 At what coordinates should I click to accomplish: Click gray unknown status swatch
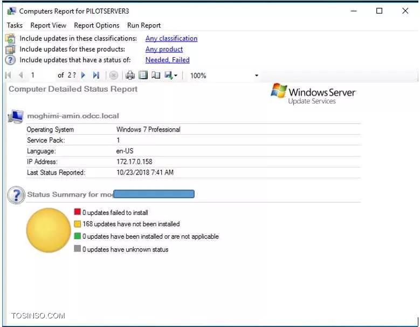click(x=78, y=248)
